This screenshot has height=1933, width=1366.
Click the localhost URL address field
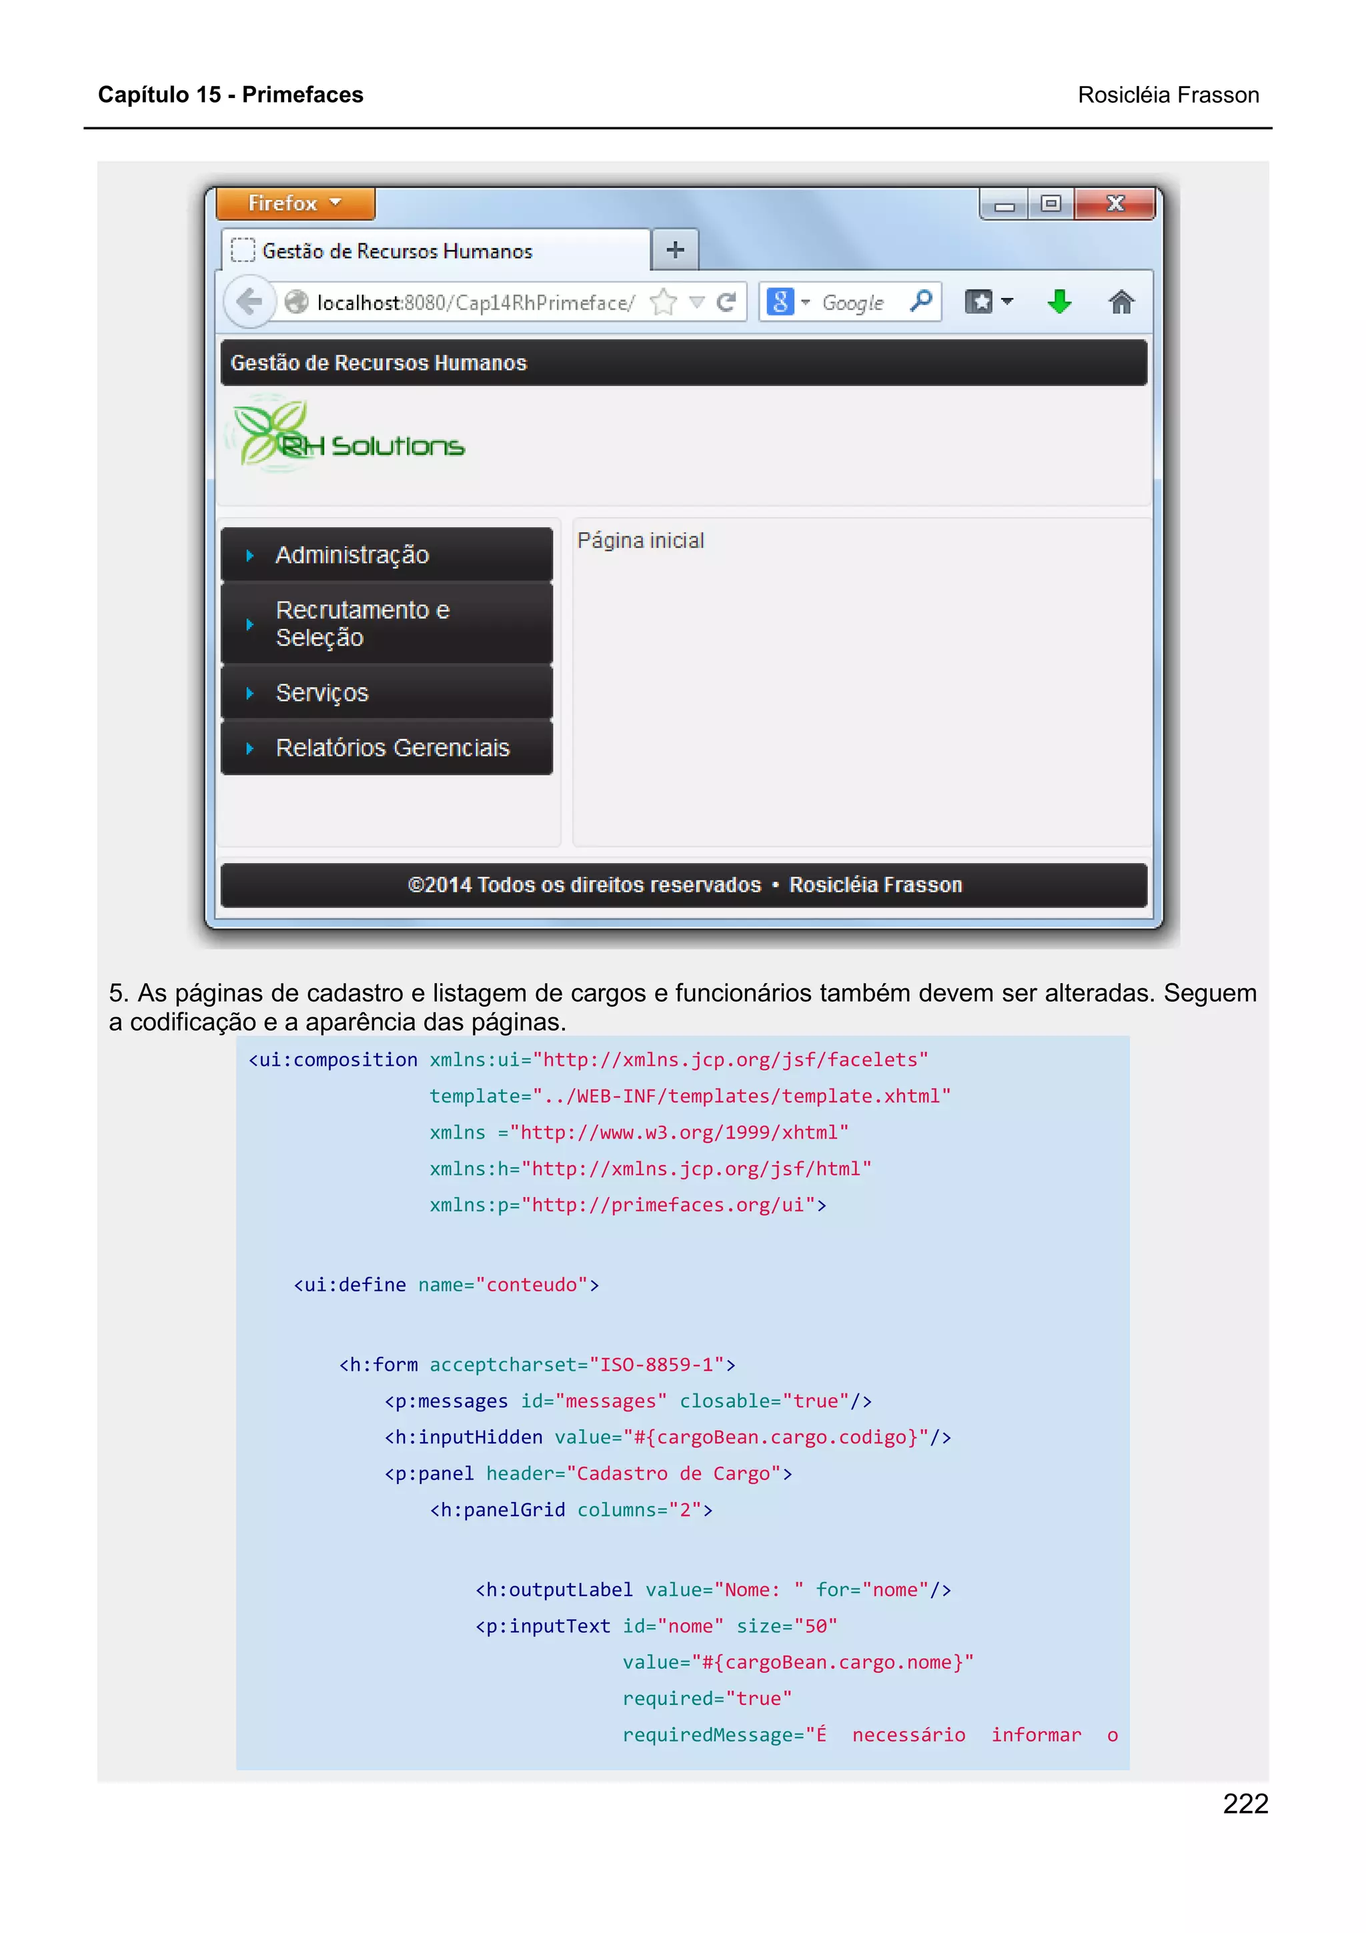(x=476, y=302)
